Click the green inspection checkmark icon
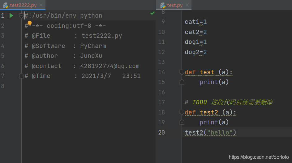Screen dimensions: 292x163 pos(152,13)
